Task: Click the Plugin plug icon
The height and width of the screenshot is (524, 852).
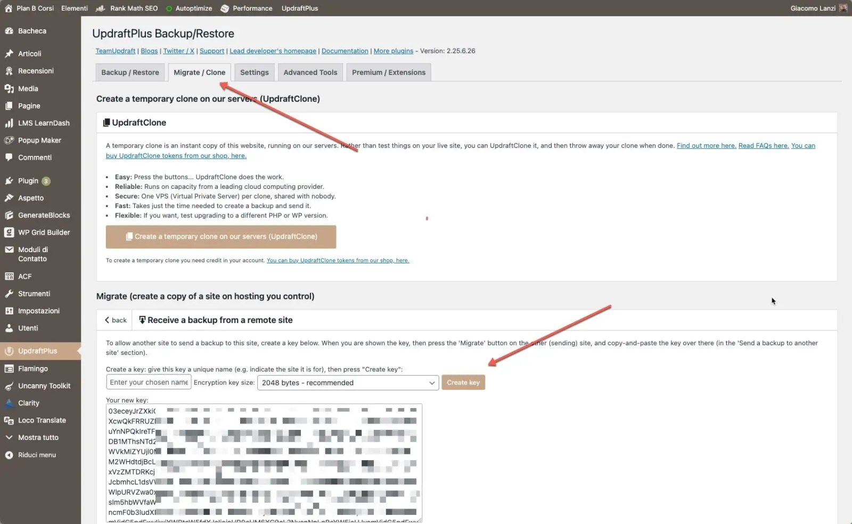Action: tap(9, 181)
